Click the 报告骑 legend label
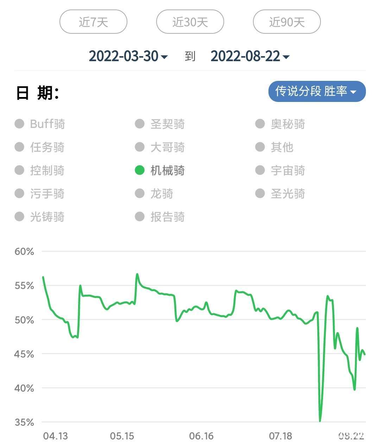 point(167,217)
